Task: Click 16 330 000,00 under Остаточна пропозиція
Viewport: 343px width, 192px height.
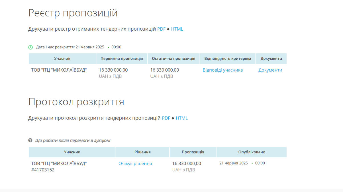Action: (x=165, y=70)
